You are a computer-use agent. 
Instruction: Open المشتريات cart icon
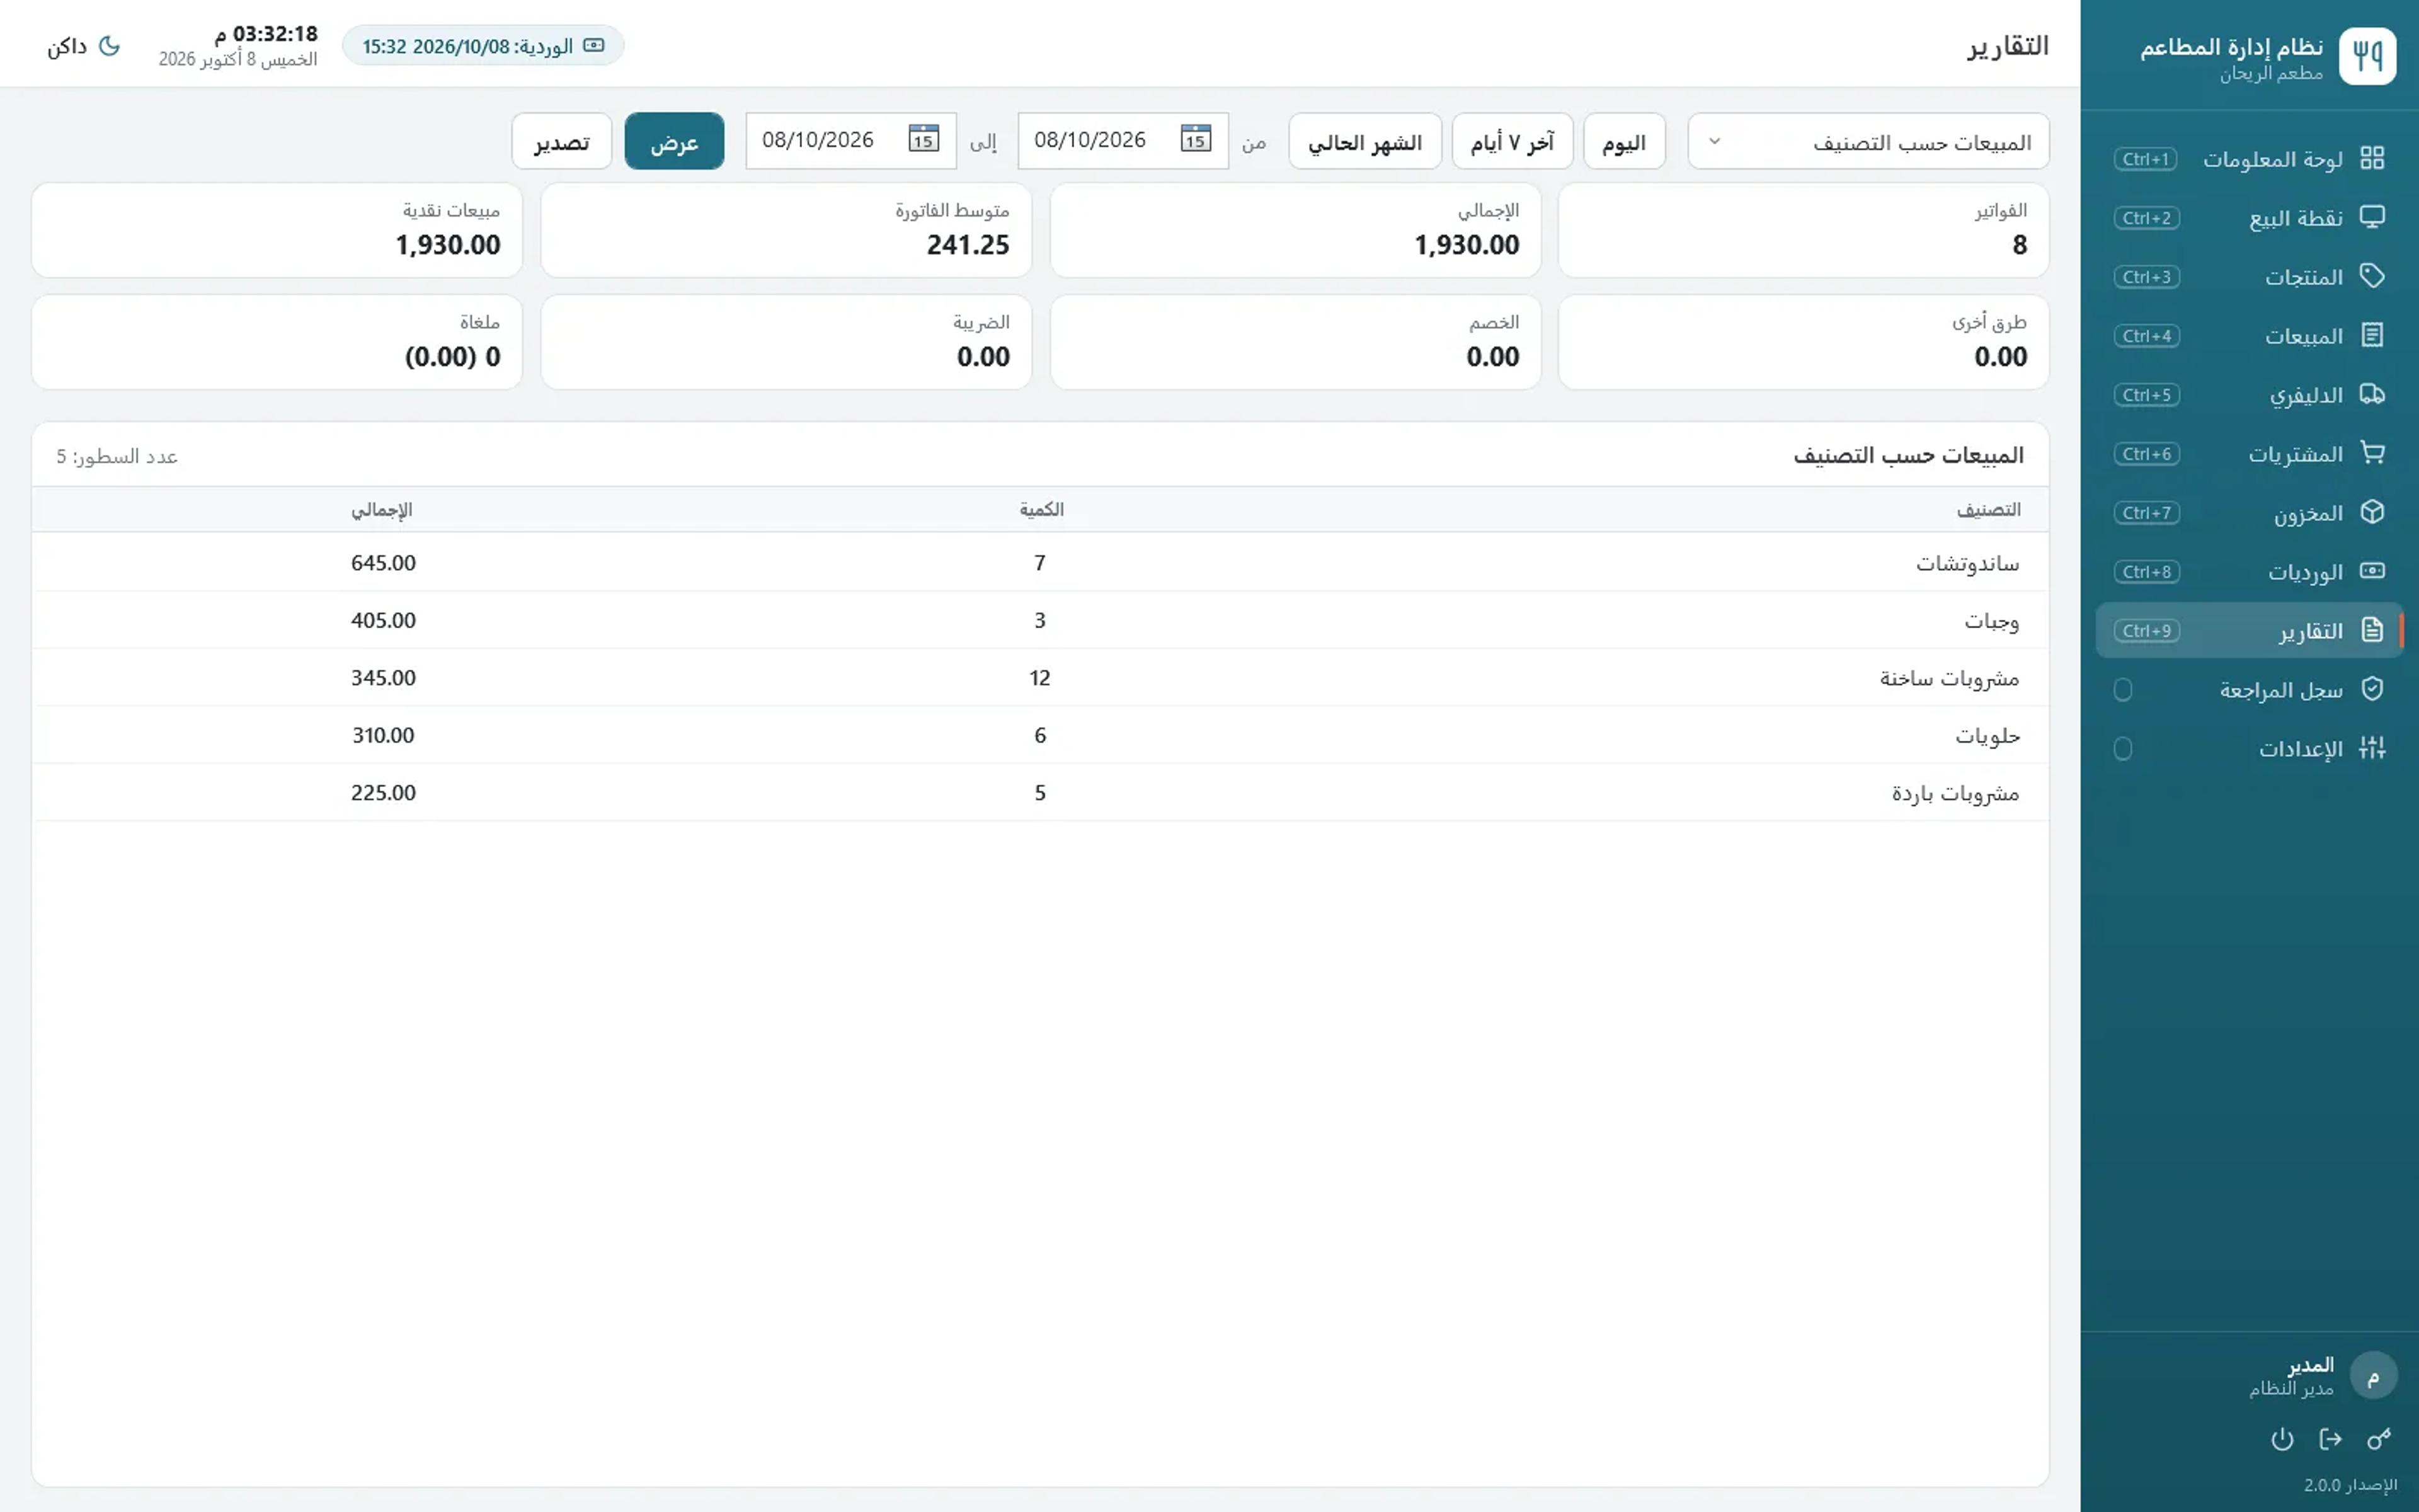click(x=2372, y=453)
